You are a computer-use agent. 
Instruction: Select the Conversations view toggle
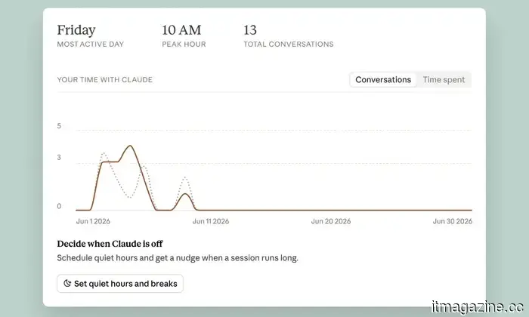click(383, 80)
